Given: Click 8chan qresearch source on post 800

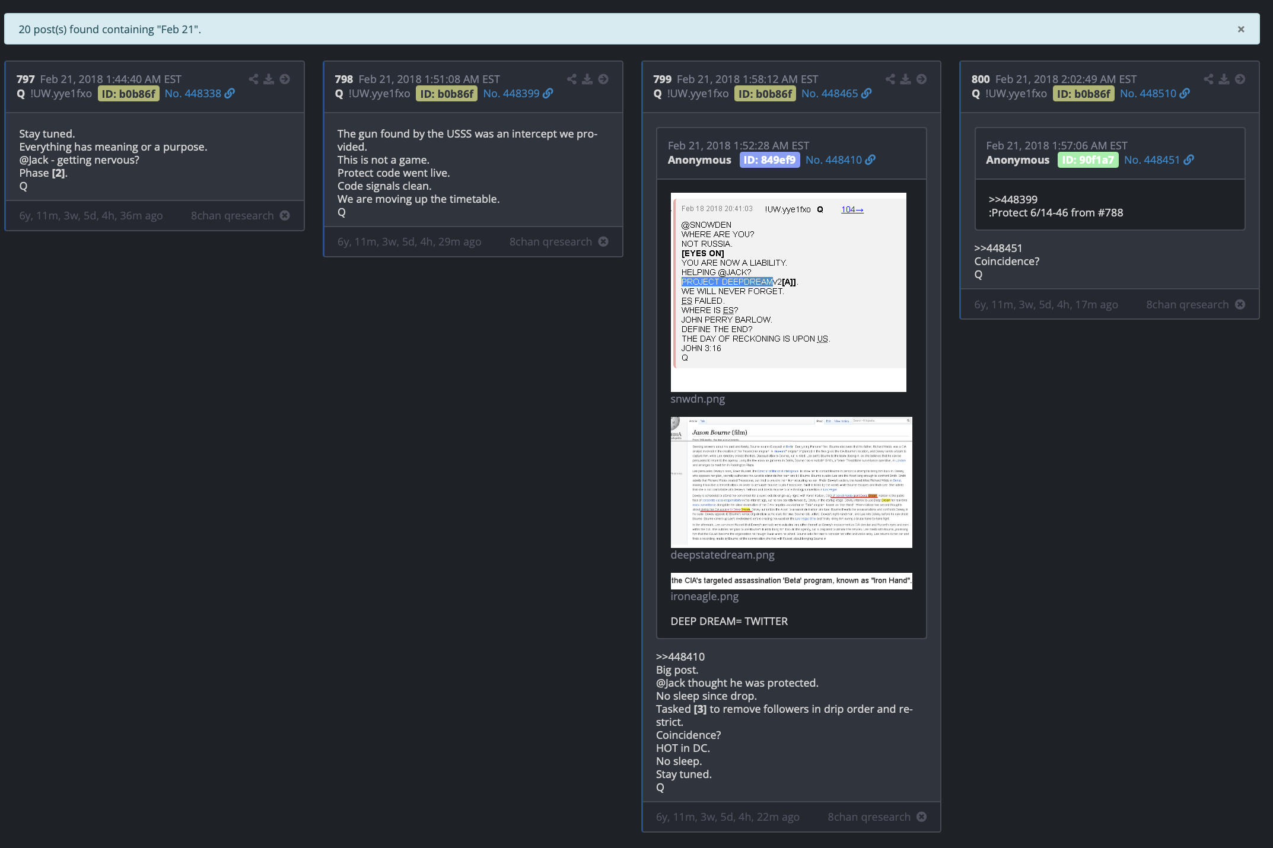Looking at the screenshot, I should coord(1188,305).
